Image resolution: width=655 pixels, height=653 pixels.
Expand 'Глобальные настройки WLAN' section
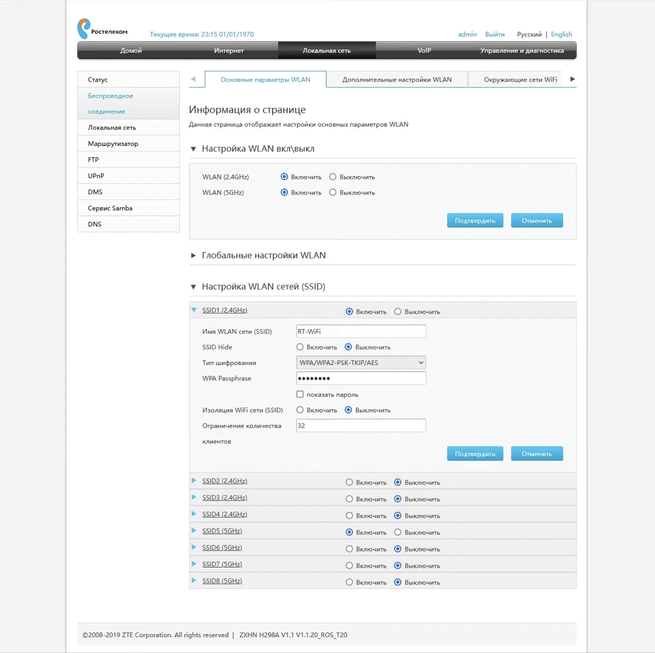(x=193, y=256)
